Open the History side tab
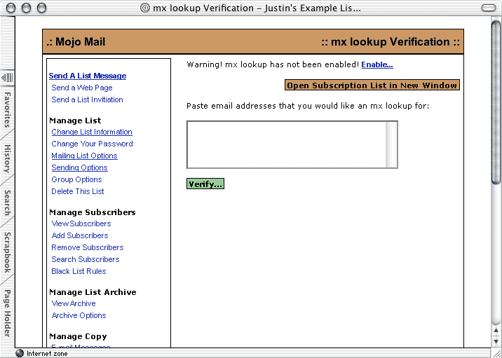This screenshot has height=358, width=502. click(7, 159)
